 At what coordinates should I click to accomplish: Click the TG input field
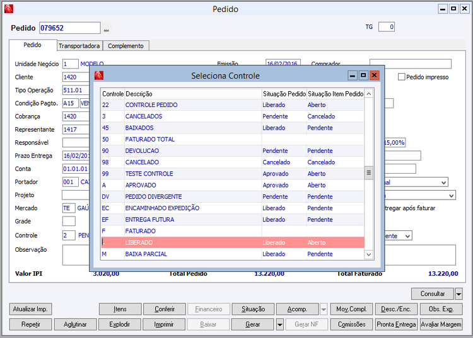[387, 27]
